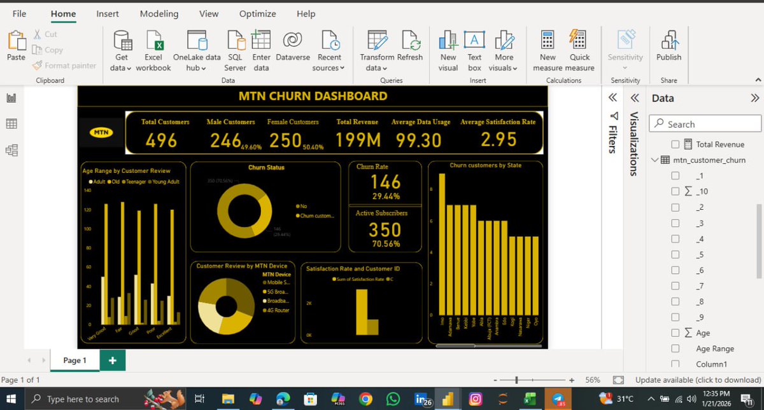Check the _5 field checkbox
764x410 pixels.
coord(676,254)
